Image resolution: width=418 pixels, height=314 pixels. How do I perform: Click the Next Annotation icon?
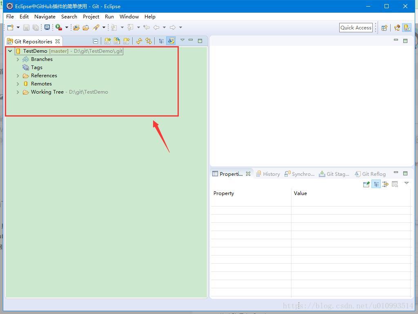click(114, 27)
